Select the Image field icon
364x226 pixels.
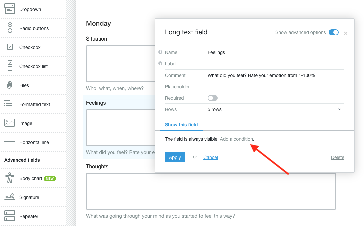10,123
